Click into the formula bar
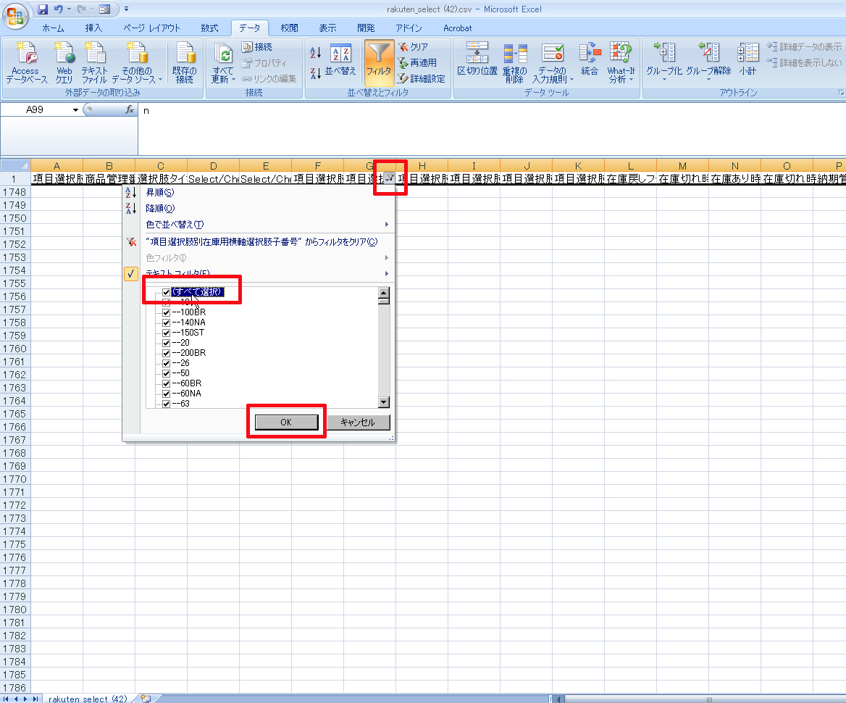The image size is (846, 703). 491,128
